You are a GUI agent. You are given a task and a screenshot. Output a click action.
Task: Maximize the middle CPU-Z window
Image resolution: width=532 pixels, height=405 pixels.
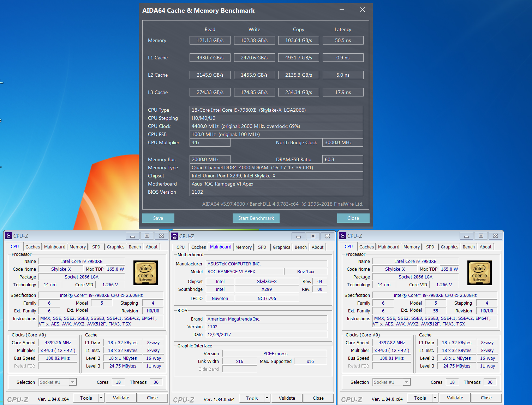313,236
